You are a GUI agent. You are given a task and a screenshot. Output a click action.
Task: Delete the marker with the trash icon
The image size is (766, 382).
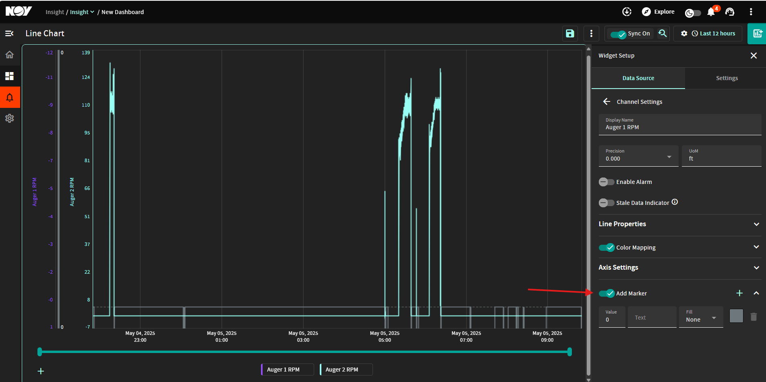754,317
